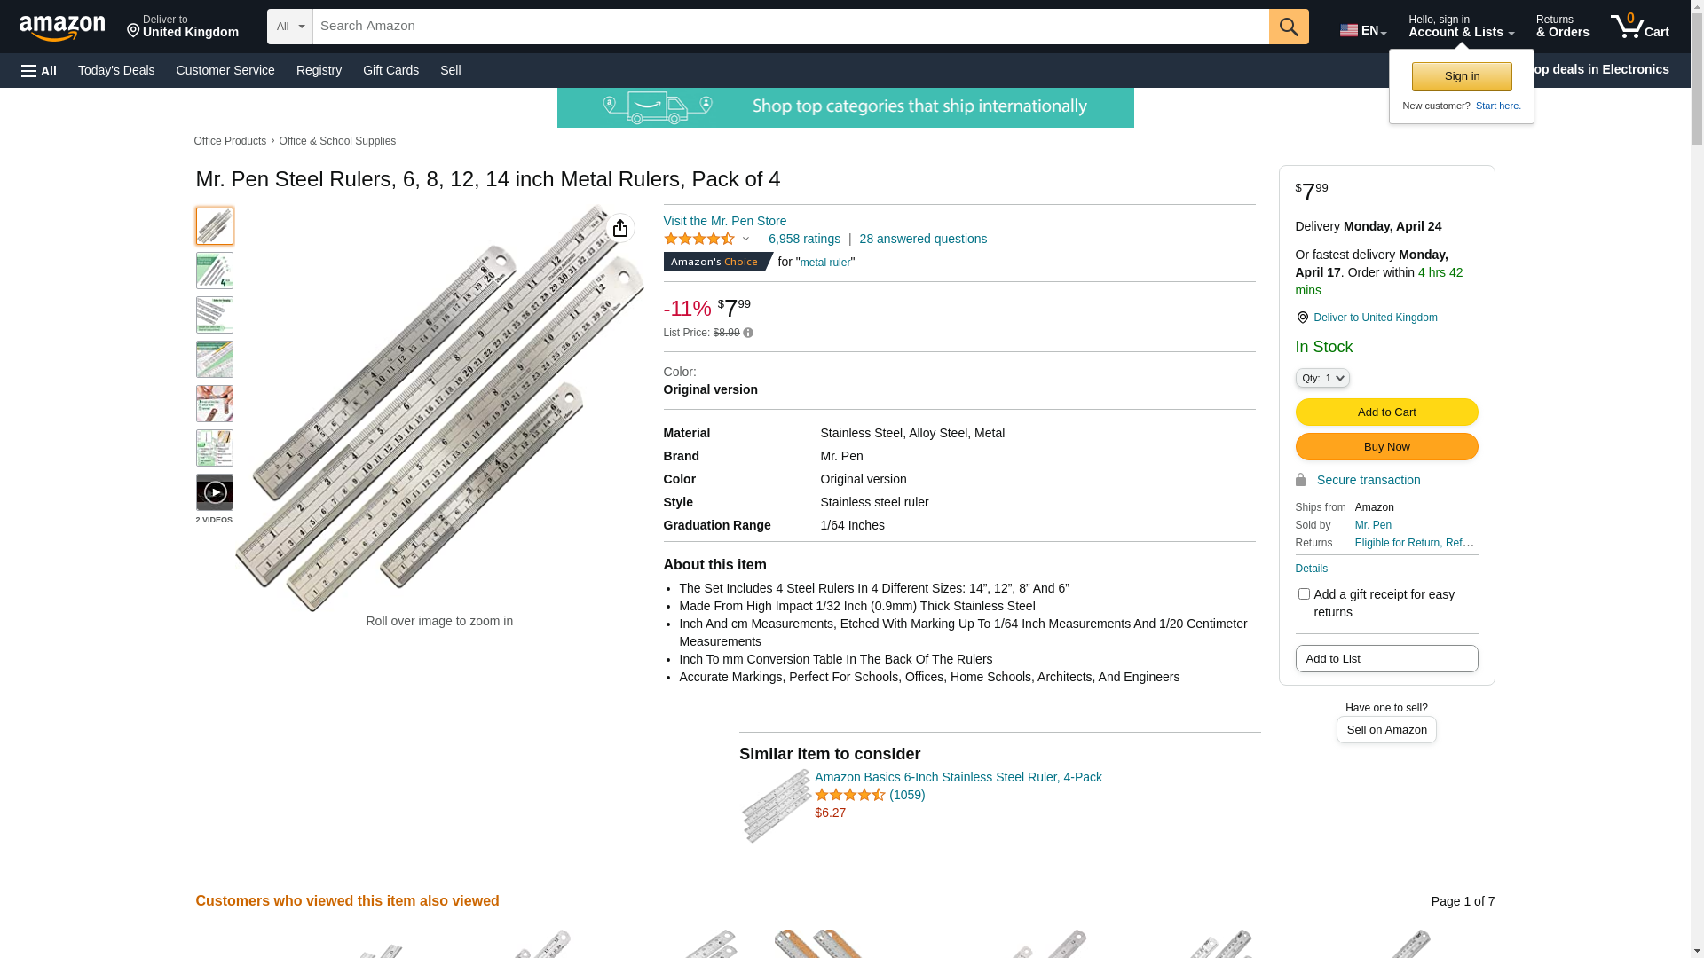Open the shopping cart

click(1639, 27)
